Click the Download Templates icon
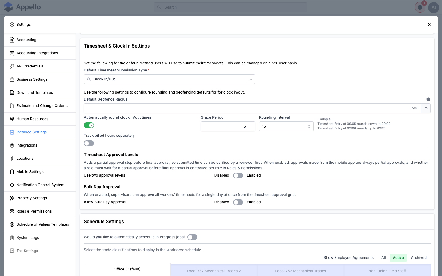The width and height of the screenshot is (442, 276). [x=12, y=93]
